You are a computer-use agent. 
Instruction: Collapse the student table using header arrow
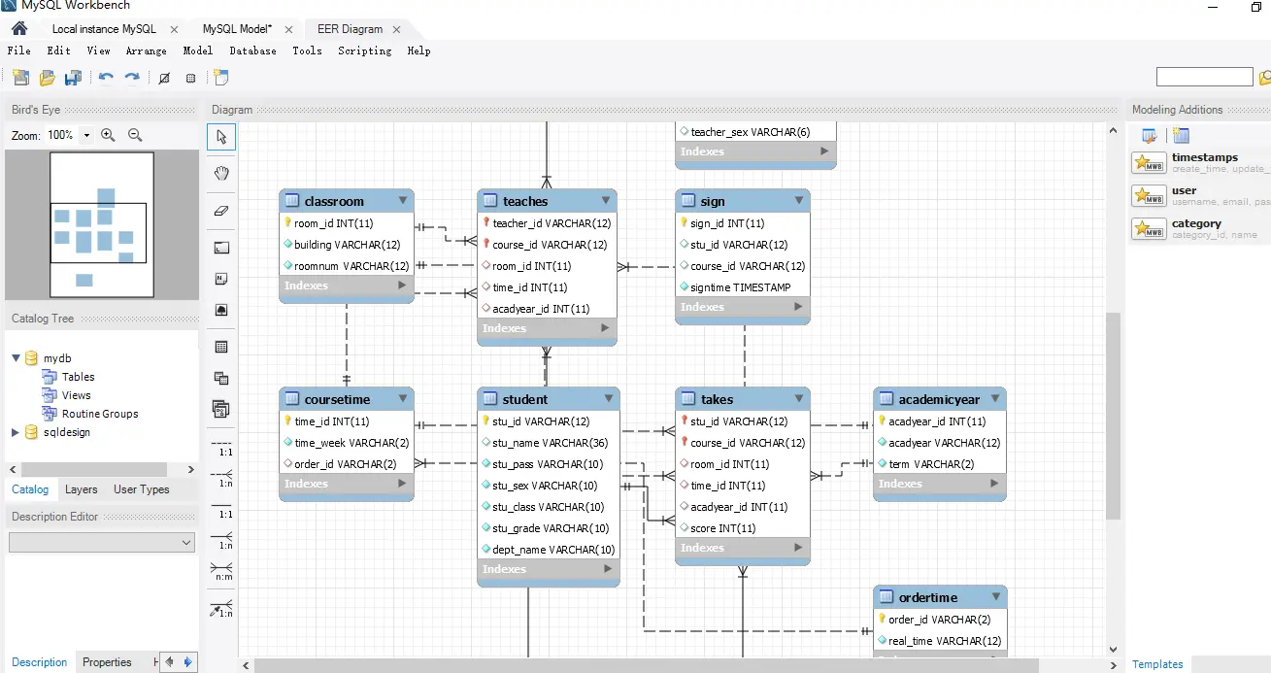click(x=609, y=398)
